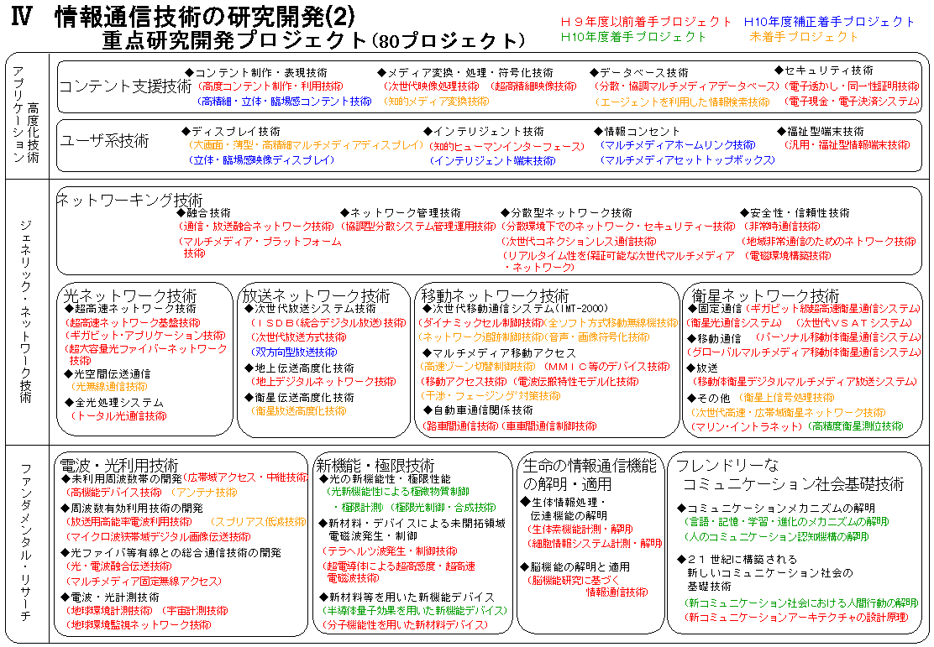Select the ユーザ系技術 section heading
The height and width of the screenshot is (647, 934).
pos(104,141)
